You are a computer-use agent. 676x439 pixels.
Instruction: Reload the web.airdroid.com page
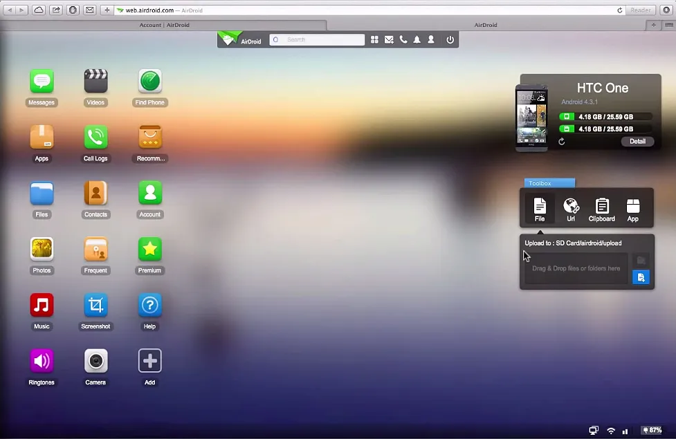coord(619,10)
